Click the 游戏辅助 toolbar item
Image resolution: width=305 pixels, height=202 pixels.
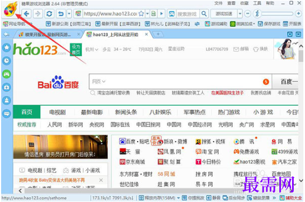(x=216, y=24)
